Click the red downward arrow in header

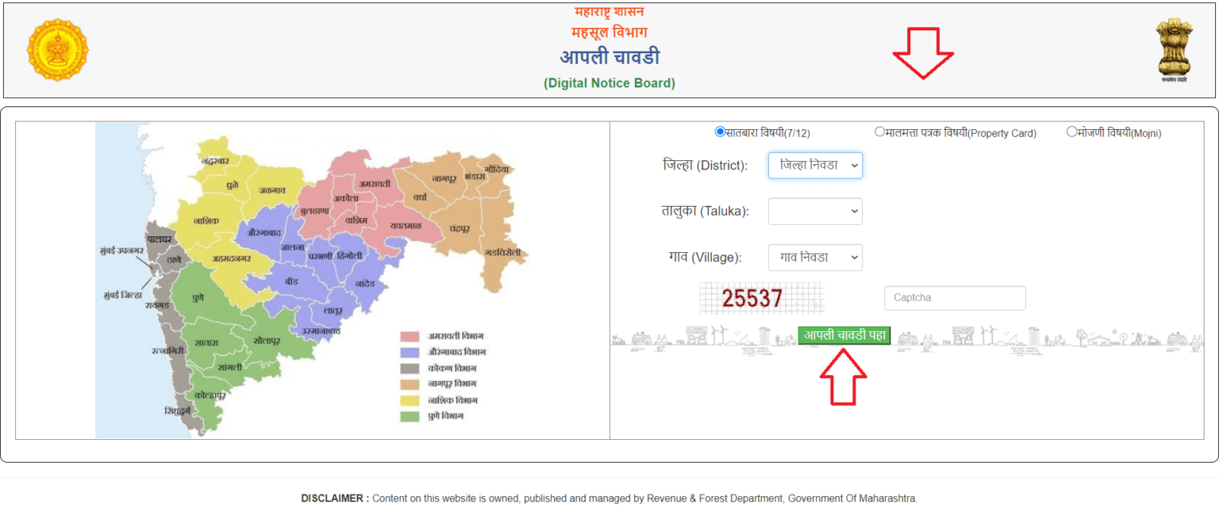(x=924, y=54)
